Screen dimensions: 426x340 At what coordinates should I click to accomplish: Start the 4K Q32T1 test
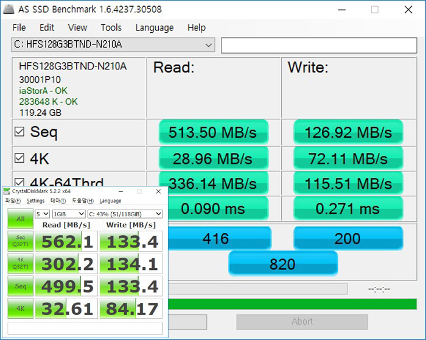tap(20, 263)
